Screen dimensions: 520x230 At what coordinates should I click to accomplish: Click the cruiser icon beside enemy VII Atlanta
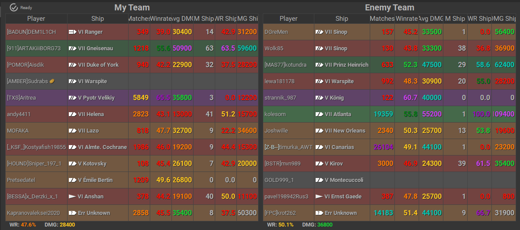[319, 114]
